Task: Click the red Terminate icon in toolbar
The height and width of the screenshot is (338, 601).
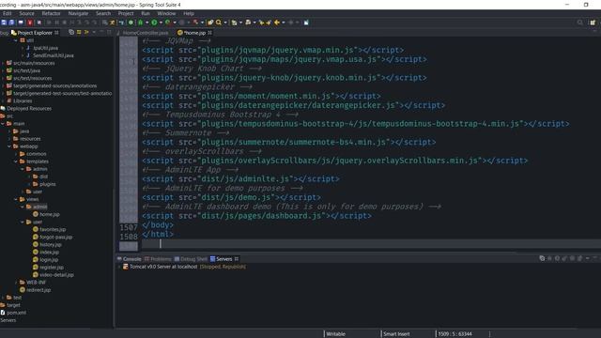Action: tap(29, 23)
